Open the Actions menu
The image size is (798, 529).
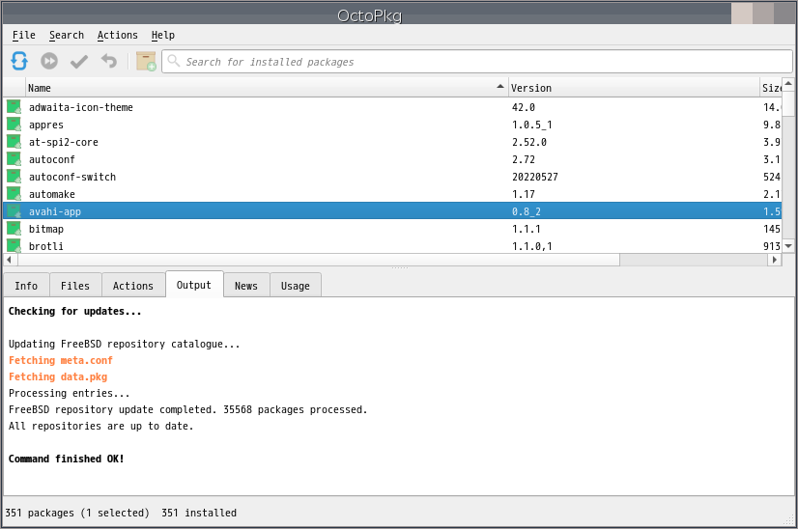click(118, 35)
